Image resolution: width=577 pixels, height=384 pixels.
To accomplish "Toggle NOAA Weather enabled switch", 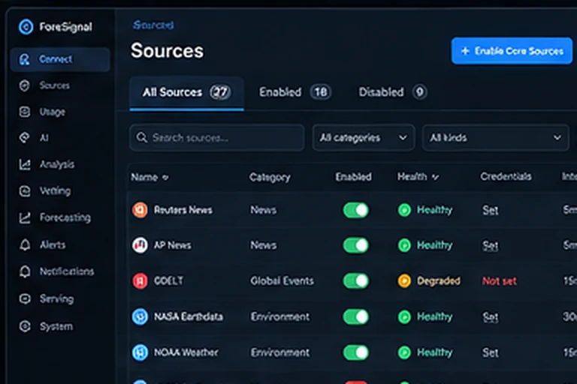I will tap(356, 352).
